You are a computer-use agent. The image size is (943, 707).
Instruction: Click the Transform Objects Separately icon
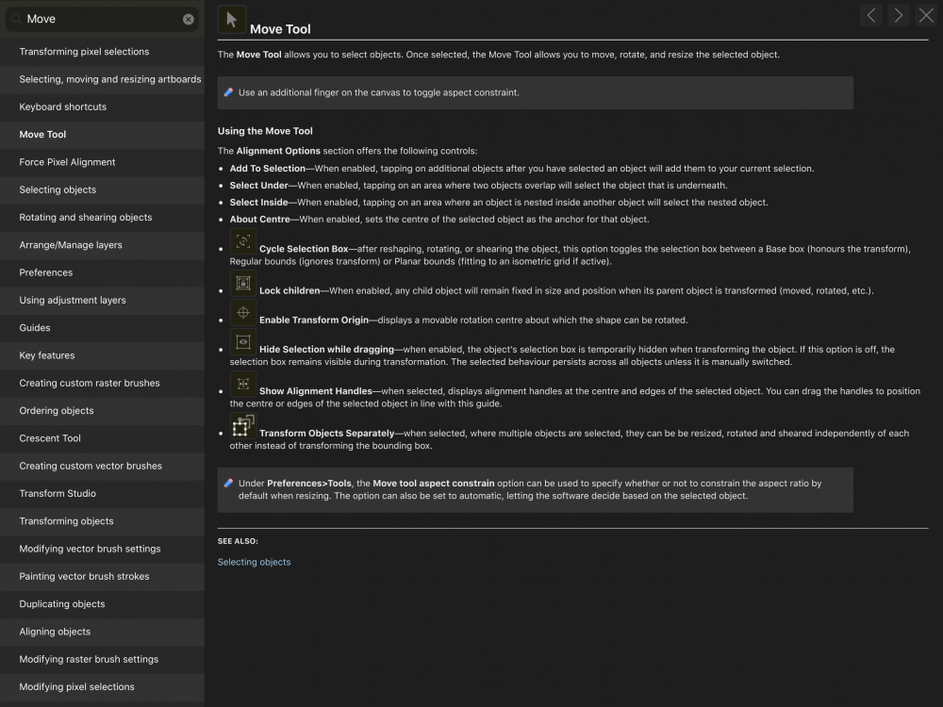pyautogui.click(x=243, y=426)
